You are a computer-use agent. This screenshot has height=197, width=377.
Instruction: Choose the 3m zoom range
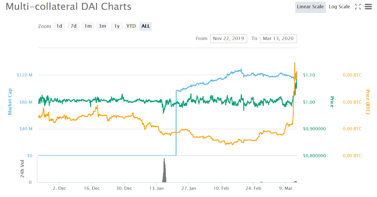click(102, 26)
